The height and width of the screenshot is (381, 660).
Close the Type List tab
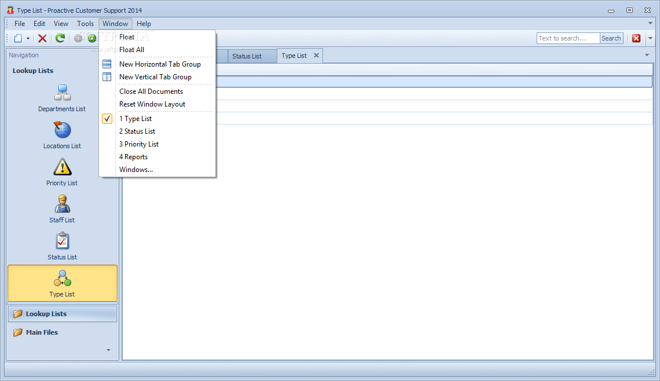tap(316, 56)
